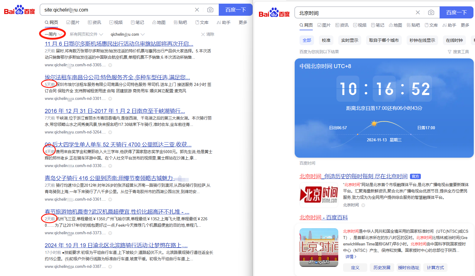This screenshot has height=276, width=475.
Task: Click the btime.com logo thumbnail
Action: point(319,195)
